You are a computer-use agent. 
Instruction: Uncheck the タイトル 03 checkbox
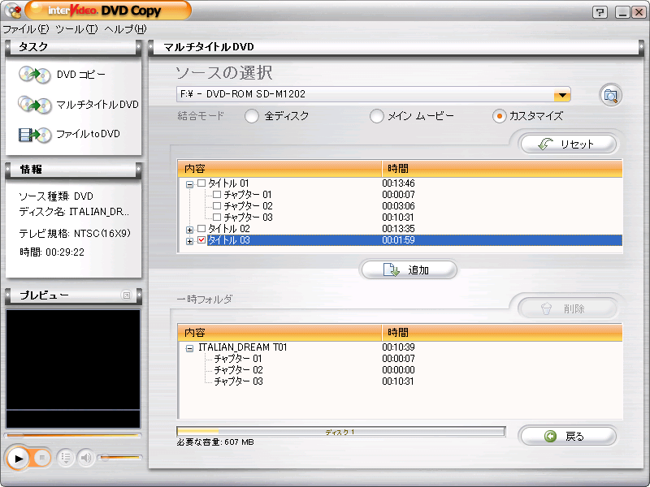point(201,239)
